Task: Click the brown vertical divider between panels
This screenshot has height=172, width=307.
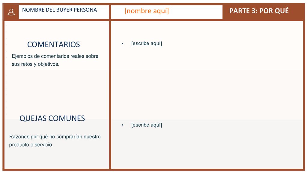Action: 110,95
